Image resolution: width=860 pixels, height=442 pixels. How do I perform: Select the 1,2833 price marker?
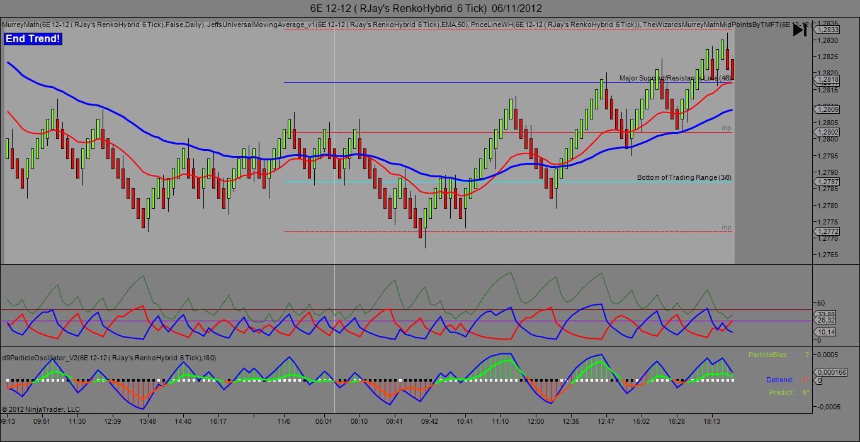(x=828, y=30)
